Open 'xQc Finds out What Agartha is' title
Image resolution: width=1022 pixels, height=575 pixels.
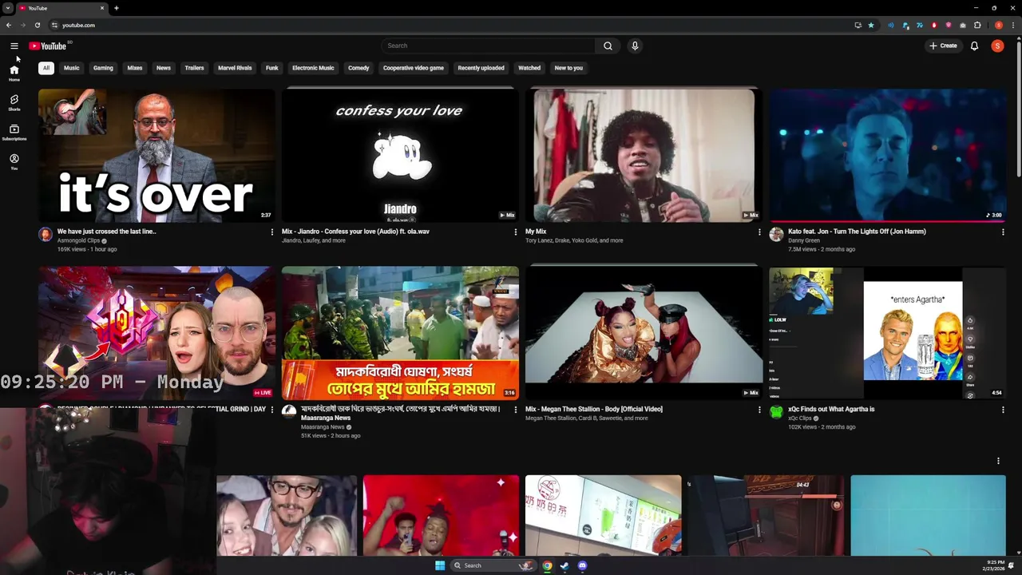click(831, 409)
